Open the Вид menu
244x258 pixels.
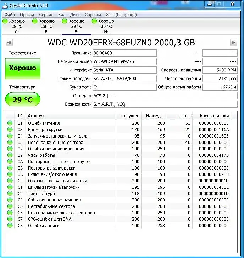(x=62, y=15)
